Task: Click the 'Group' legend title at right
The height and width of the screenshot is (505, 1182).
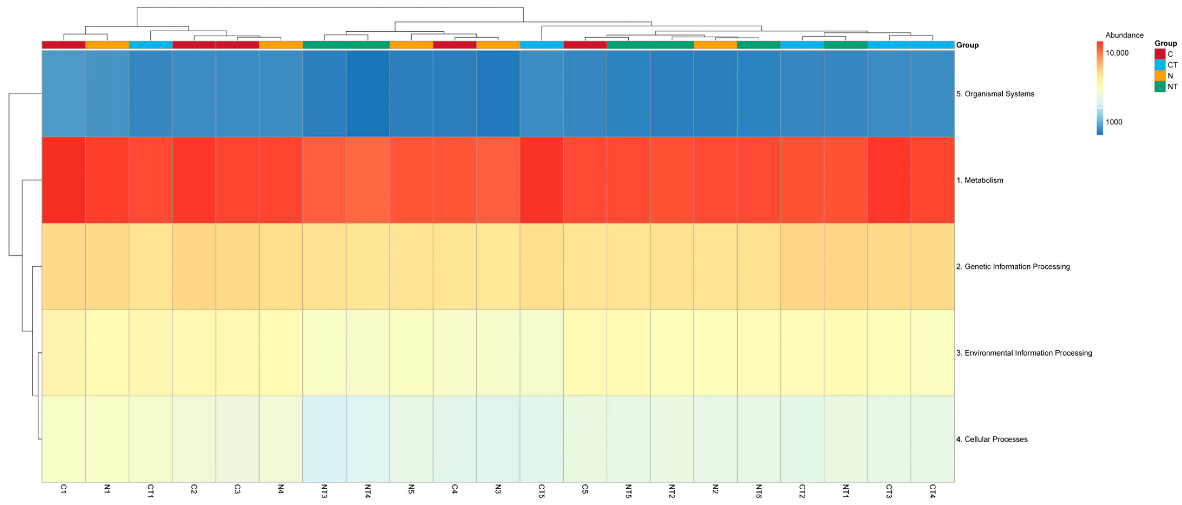Action: pyautogui.click(x=1165, y=43)
